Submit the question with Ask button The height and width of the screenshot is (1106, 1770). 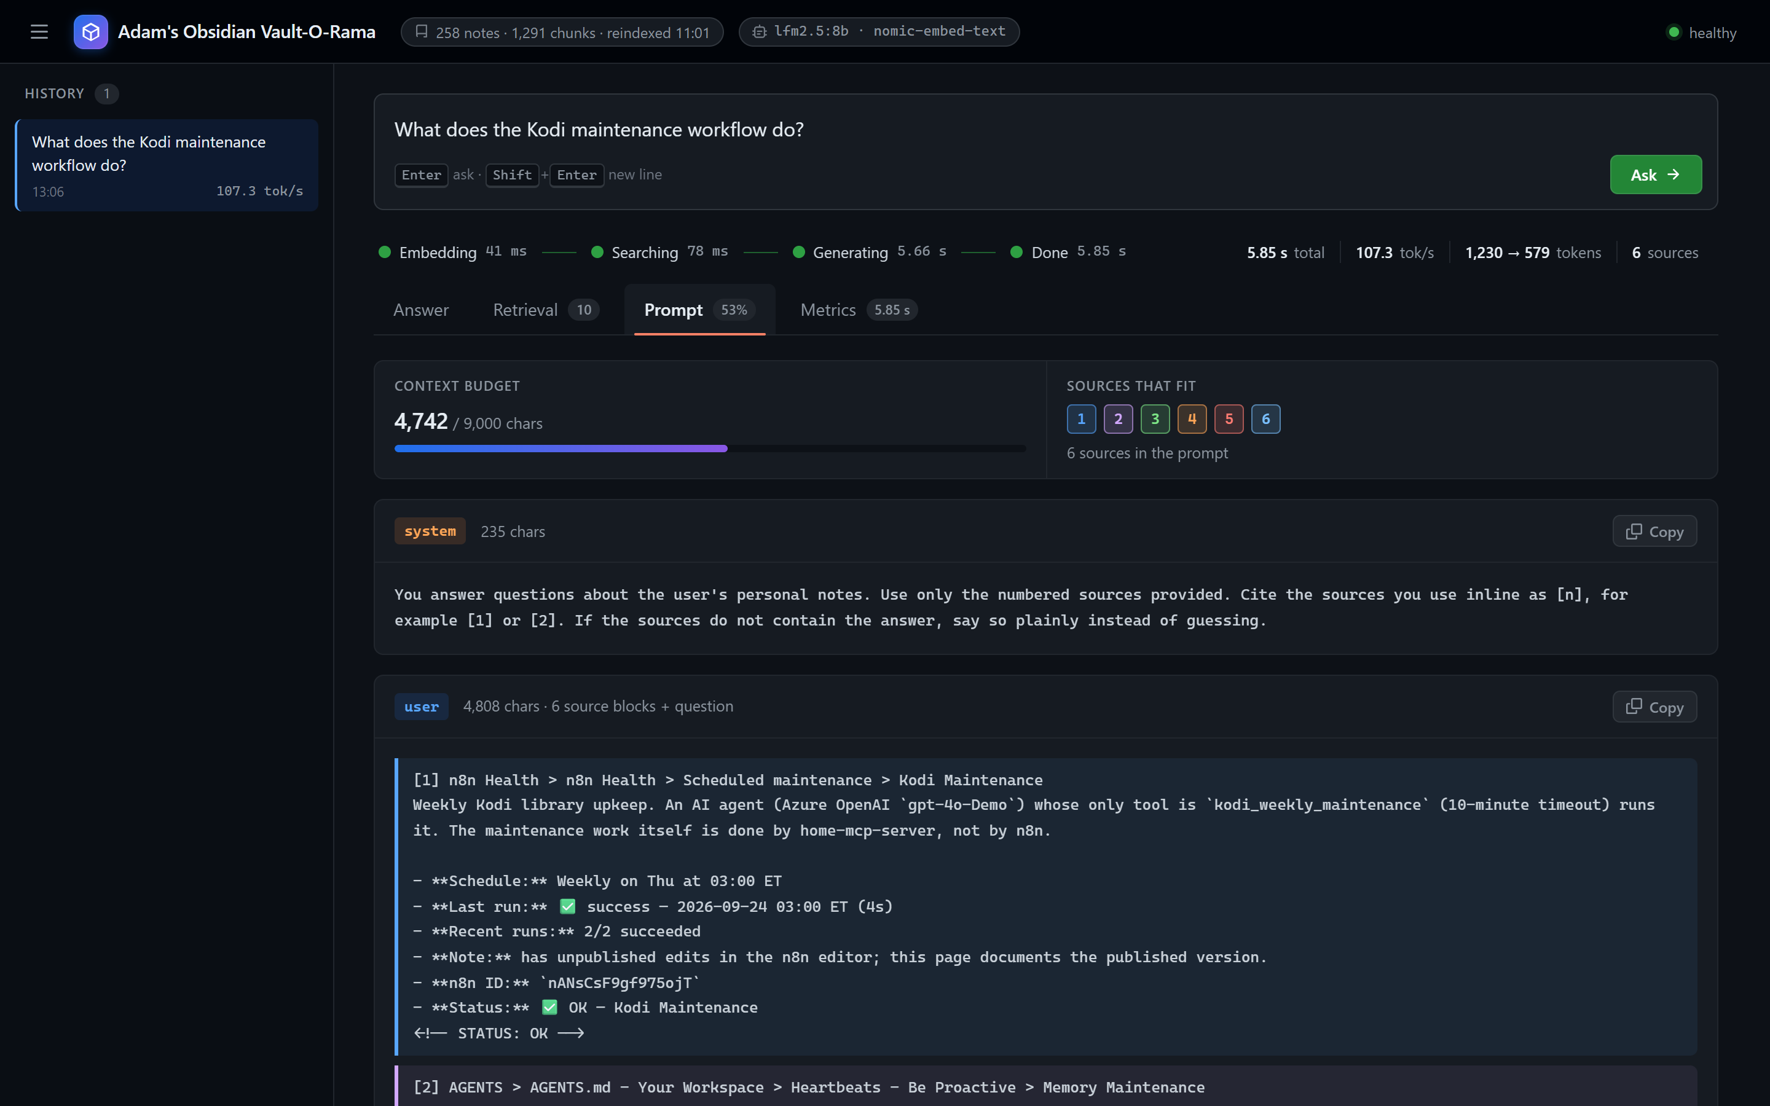point(1655,175)
